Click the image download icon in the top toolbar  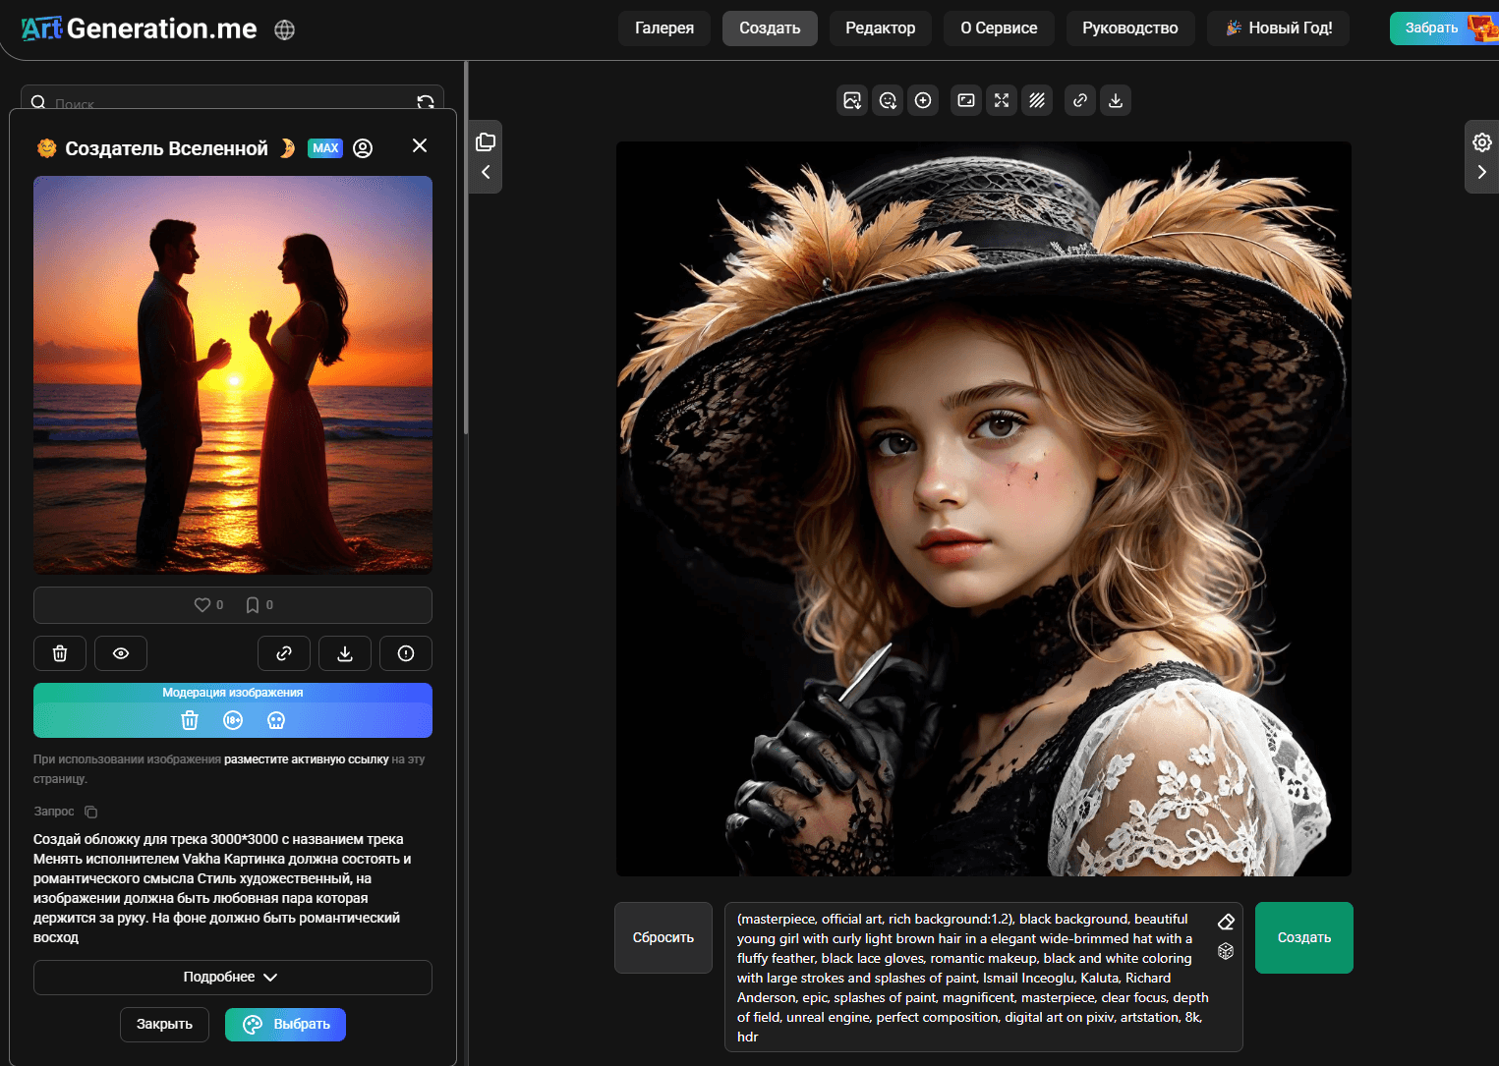[852, 100]
